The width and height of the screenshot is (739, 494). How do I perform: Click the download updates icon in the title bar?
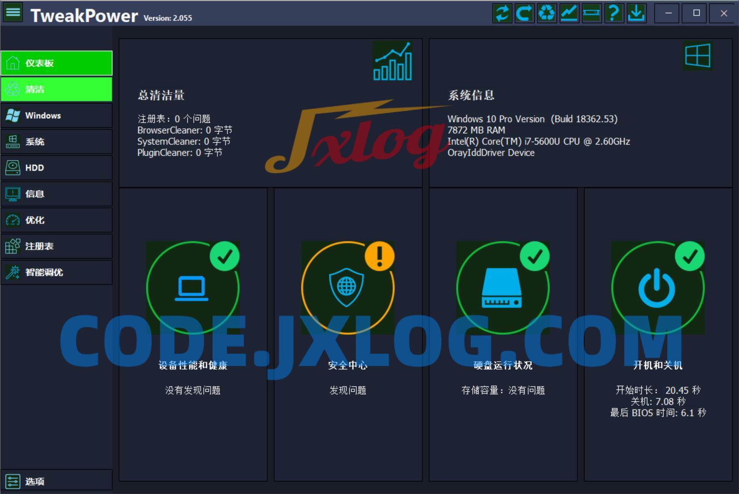pyautogui.click(x=636, y=13)
